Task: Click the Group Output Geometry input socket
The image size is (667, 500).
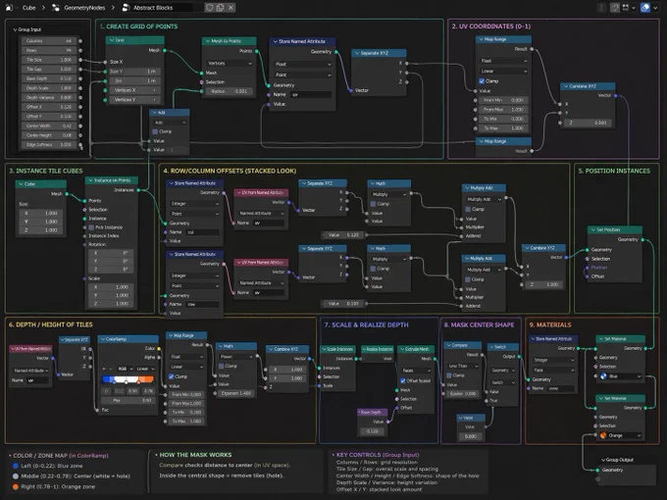Action: click(596, 470)
